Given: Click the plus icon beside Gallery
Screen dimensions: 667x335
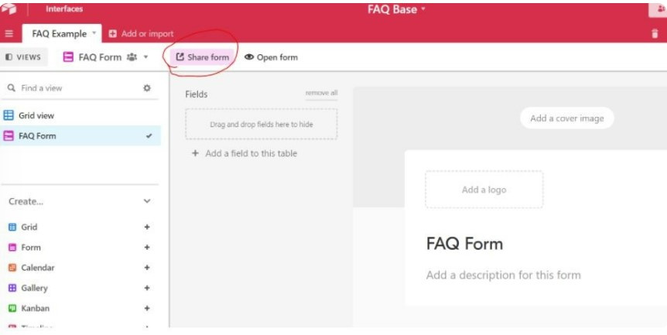Looking at the screenshot, I should [147, 288].
